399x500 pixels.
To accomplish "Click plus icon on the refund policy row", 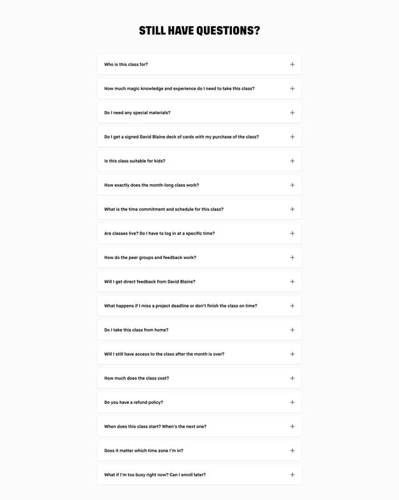I will click(292, 403).
